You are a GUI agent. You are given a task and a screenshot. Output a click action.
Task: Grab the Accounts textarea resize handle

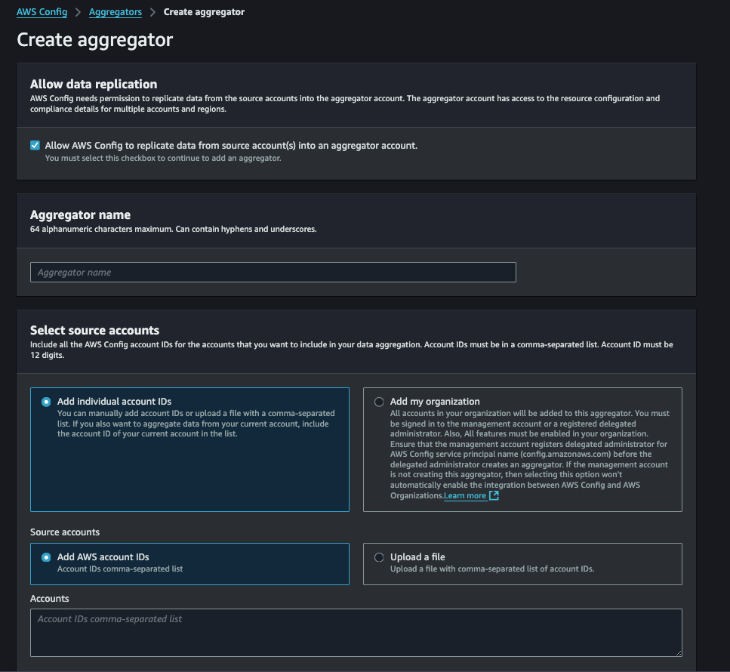(x=677, y=652)
